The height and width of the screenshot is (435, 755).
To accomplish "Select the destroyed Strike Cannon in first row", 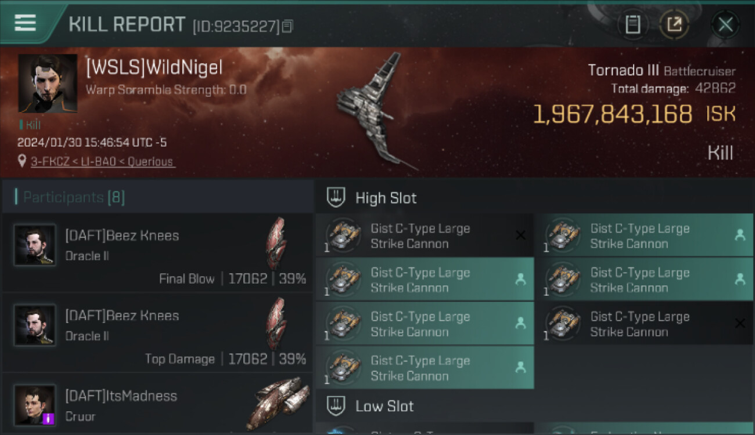I will coord(425,235).
